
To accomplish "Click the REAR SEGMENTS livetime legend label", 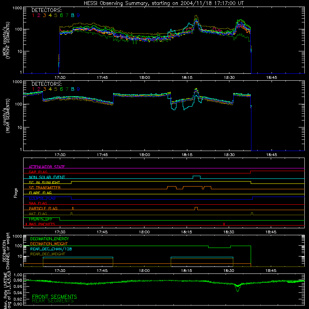I will (53, 301).
